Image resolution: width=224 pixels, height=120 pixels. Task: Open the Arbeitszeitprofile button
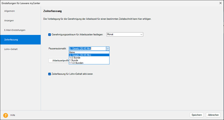pos(59,60)
